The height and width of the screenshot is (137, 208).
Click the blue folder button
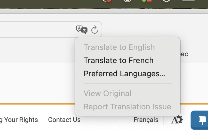point(201,120)
